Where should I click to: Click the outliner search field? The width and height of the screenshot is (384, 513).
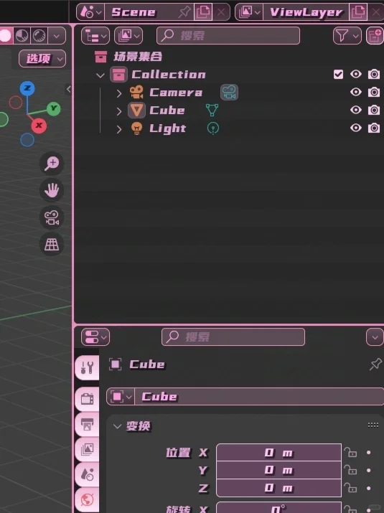coord(228,35)
